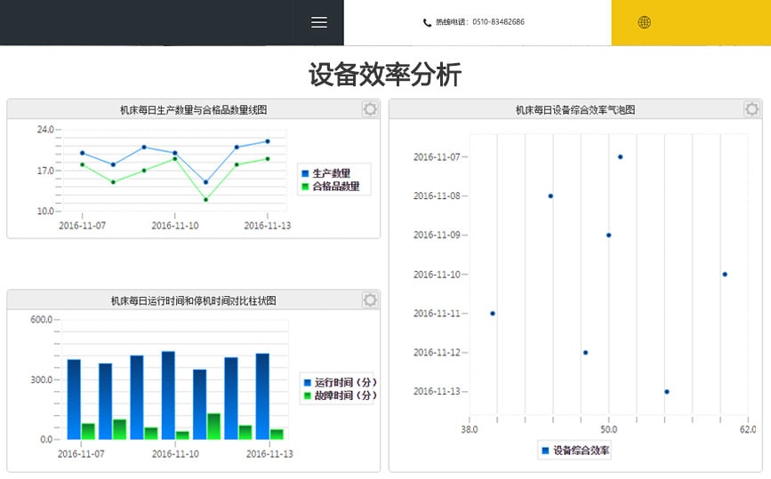Viewport: 771px width, 479px height.
Task: Select bubble point for 2016-11-13
Action: tap(667, 392)
